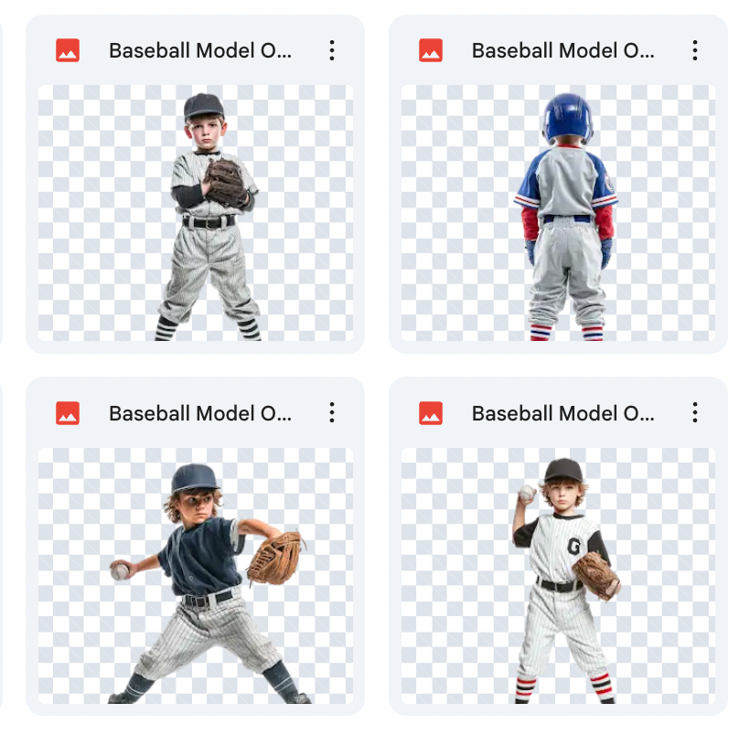750x735 pixels.
Task: Open the three-dot menu on the G-jersey player card
Action: point(695,412)
